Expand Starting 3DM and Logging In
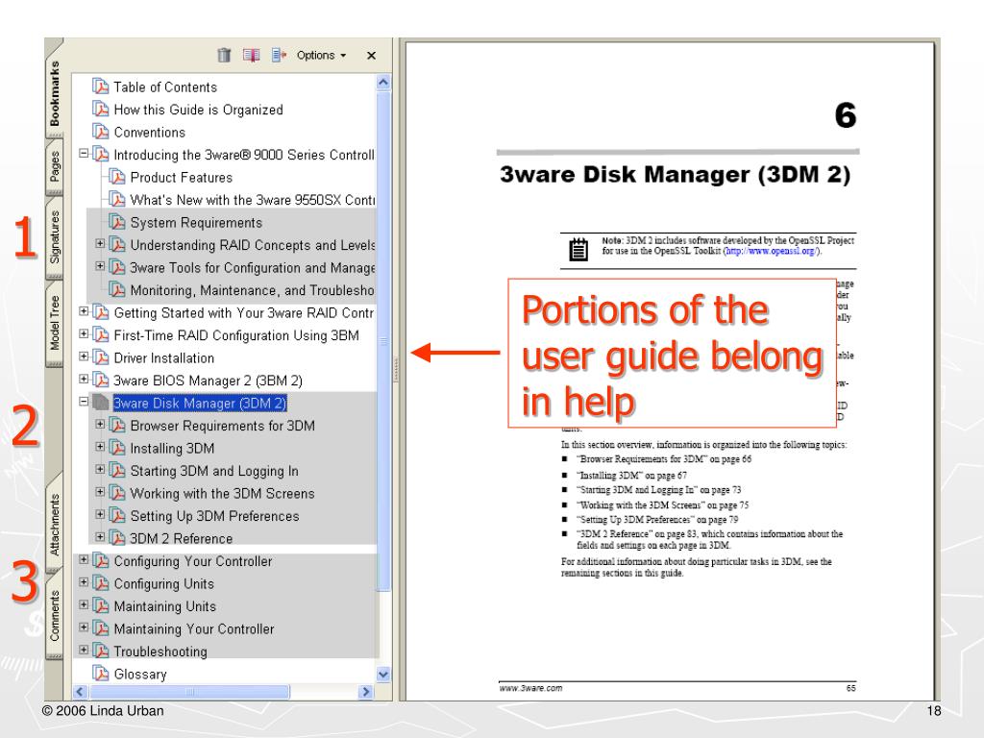The height and width of the screenshot is (738, 984). [x=100, y=469]
